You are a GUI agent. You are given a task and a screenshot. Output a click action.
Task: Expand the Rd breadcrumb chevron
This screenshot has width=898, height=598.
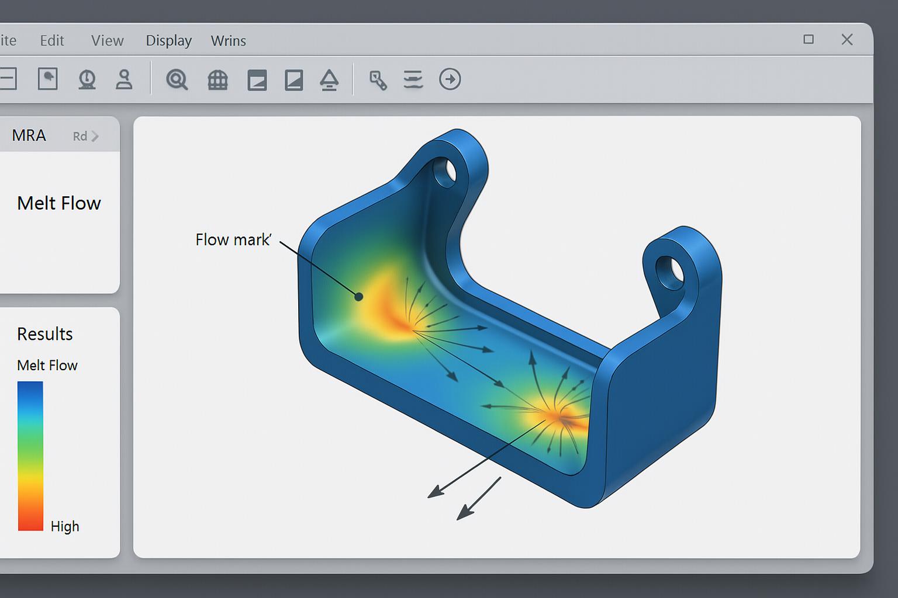[97, 135]
